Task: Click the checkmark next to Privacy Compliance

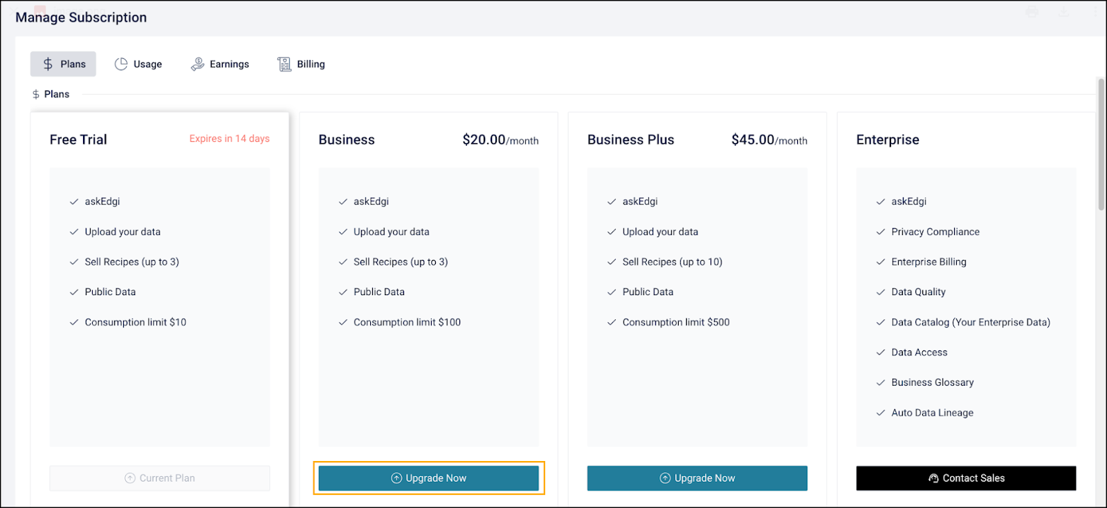Action: coord(881,232)
